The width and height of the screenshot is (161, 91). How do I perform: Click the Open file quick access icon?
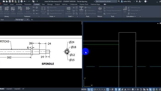7,1
